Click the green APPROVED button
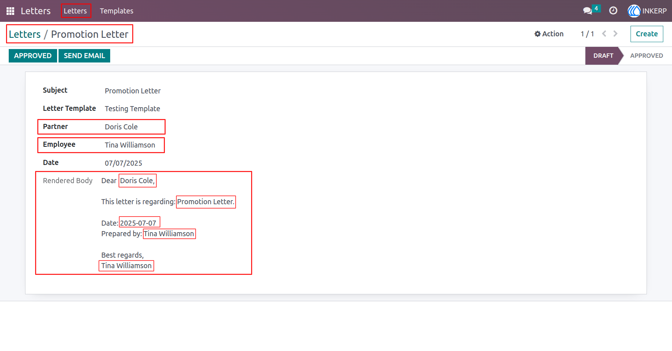The height and width of the screenshot is (351, 672). [33, 56]
